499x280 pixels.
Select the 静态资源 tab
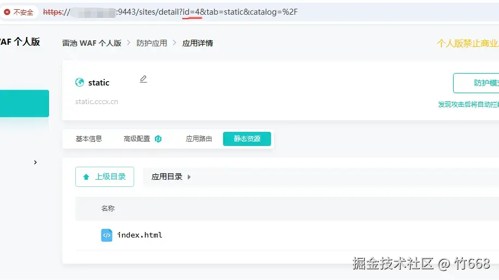click(x=247, y=139)
